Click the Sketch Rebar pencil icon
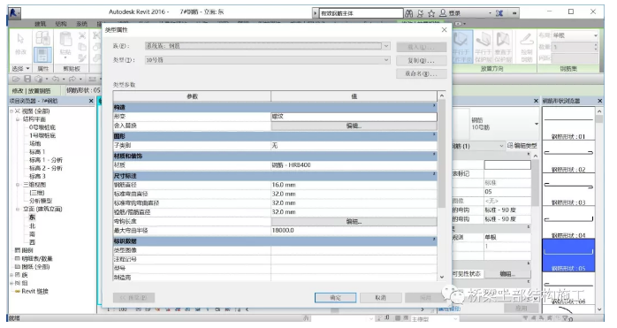 click(527, 47)
